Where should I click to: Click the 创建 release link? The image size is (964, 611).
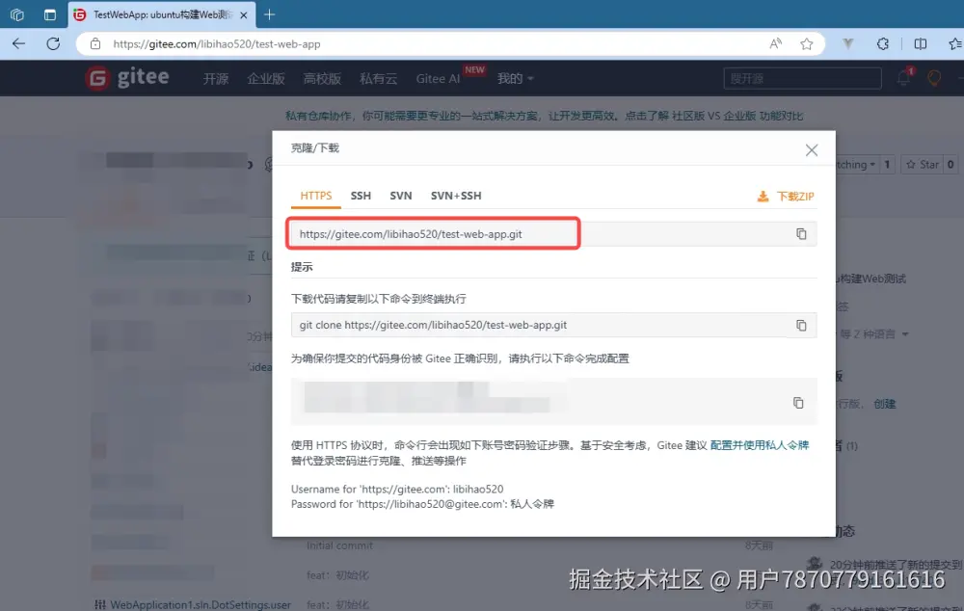(x=885, y=404)
